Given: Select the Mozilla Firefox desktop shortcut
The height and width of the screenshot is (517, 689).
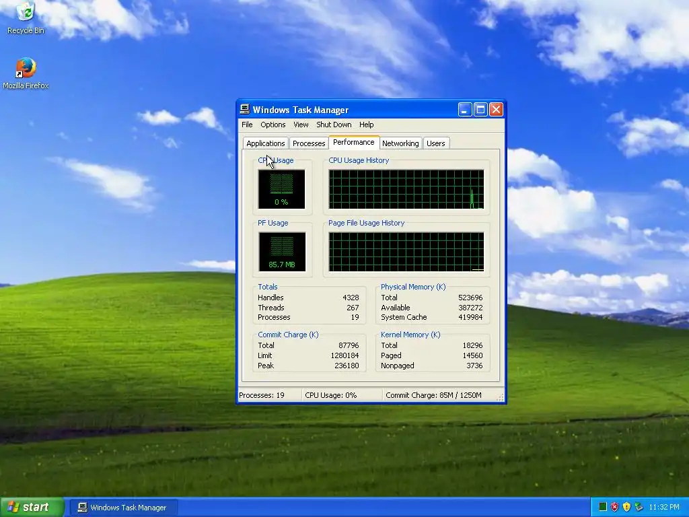Looking at the screenshot, I should coord(26,73).
